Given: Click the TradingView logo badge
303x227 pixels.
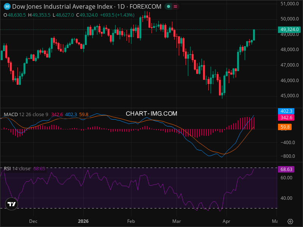Looking at the screenshot, I should (11, 204).
